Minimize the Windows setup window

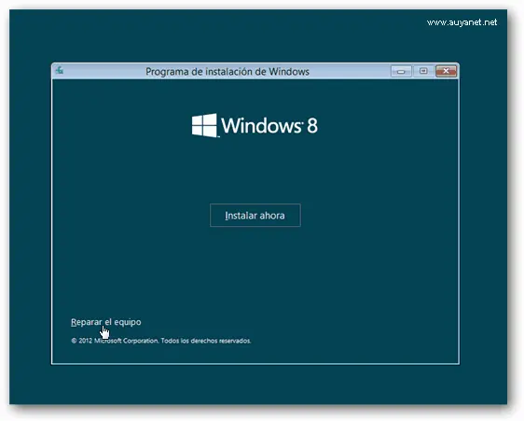pos(401,71)
